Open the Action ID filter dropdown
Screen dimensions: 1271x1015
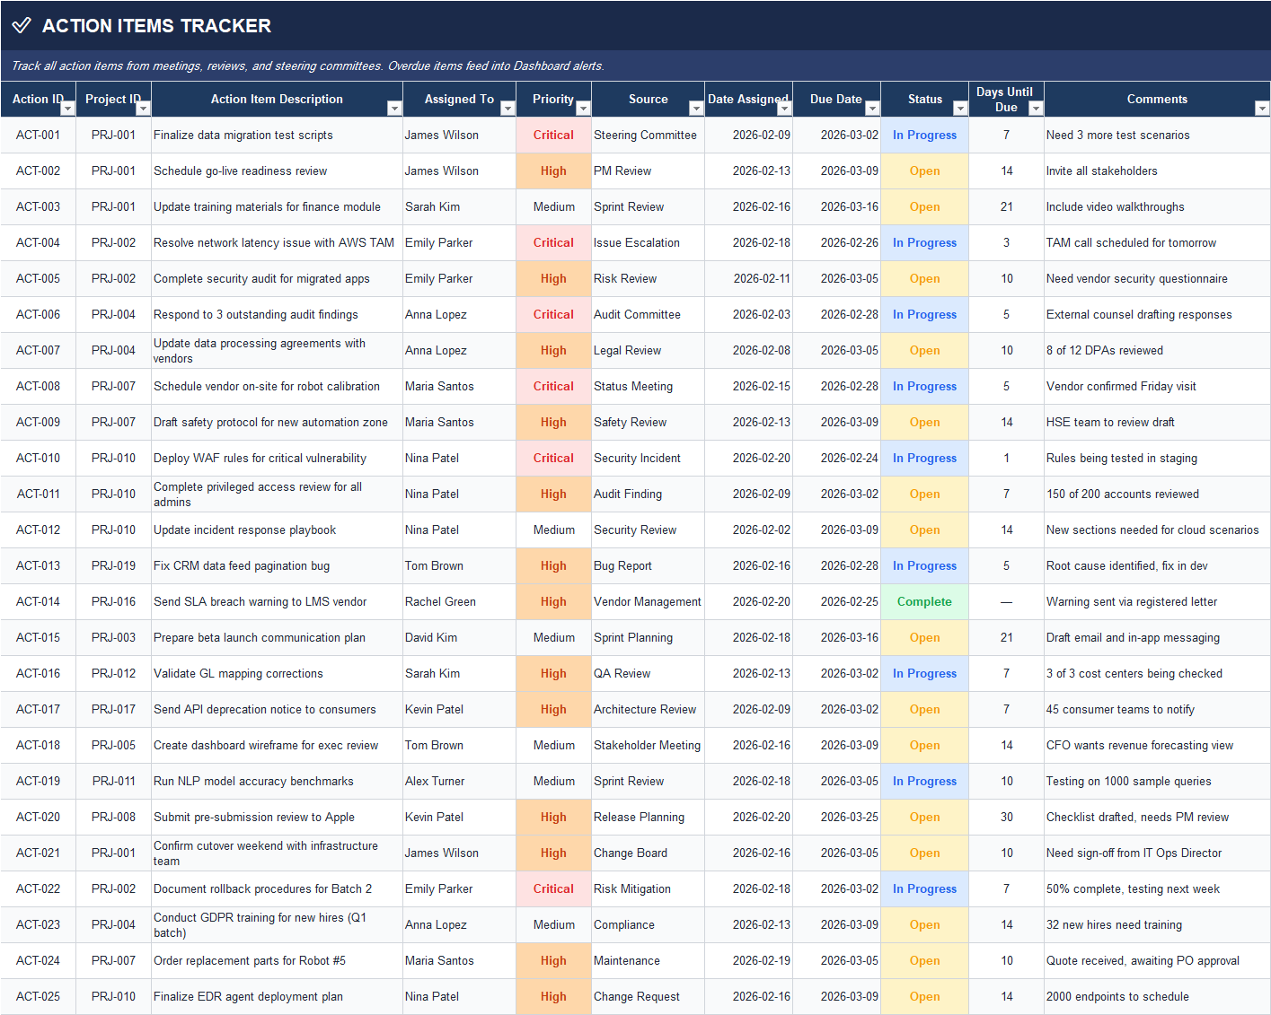(67, 109)
